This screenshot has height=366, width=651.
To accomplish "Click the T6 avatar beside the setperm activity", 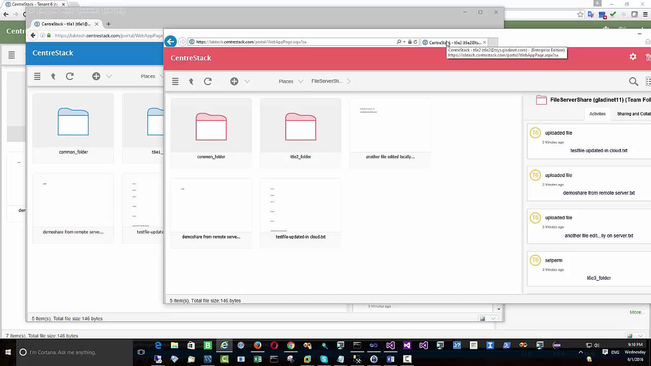I will (x=535, y=260).
